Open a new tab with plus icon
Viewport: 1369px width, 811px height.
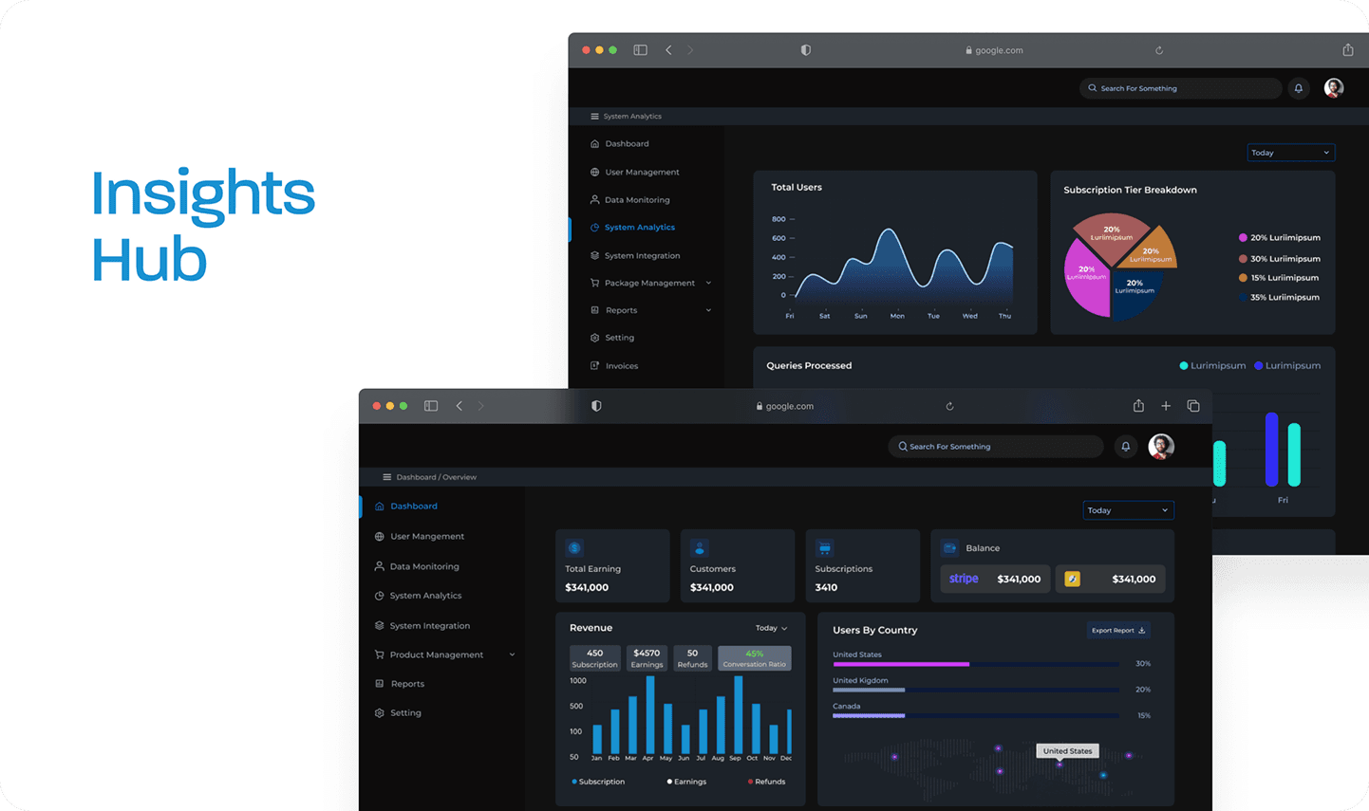click(1166, 406)
